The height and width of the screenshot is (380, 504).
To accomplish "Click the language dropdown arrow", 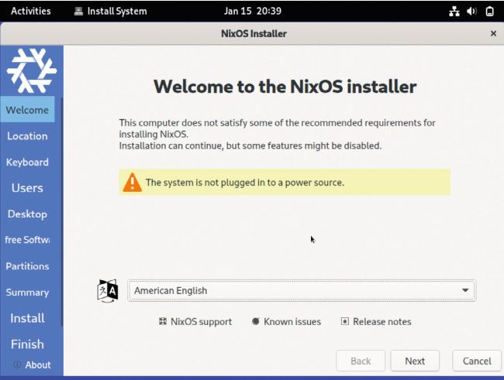I will [x=465, y=290].
